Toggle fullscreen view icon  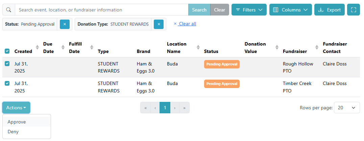click(x=354, y=10)
